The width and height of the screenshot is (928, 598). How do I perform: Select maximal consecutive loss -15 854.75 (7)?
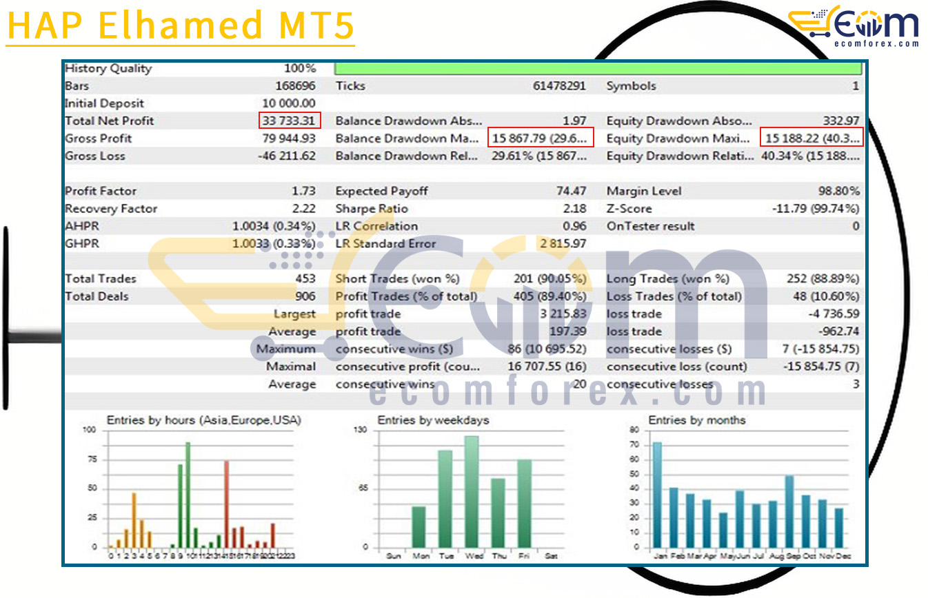(822, 367)
